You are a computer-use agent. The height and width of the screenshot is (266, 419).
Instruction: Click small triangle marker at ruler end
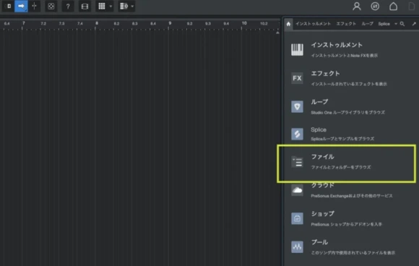[277, 33]
